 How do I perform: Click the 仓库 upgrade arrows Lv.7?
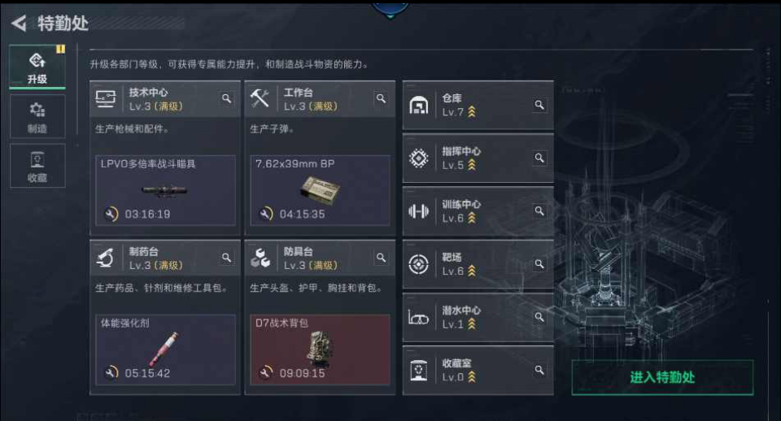tap(471, 112)
